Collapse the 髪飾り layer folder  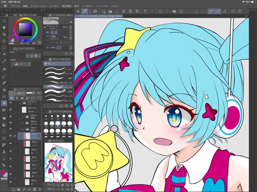[x=23, y=129]
